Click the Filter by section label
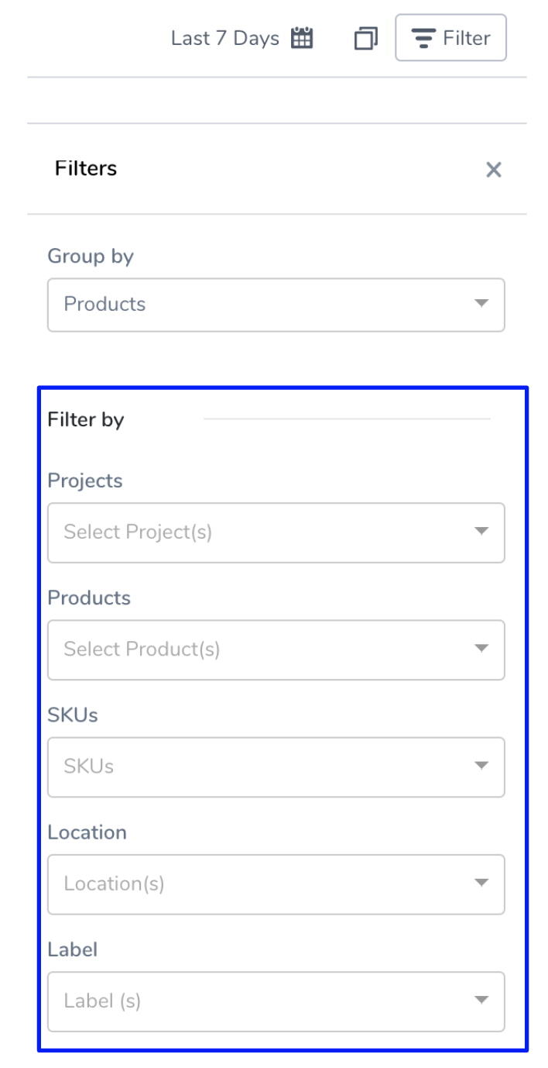The image size is (548, 1068). coord(86,419)
